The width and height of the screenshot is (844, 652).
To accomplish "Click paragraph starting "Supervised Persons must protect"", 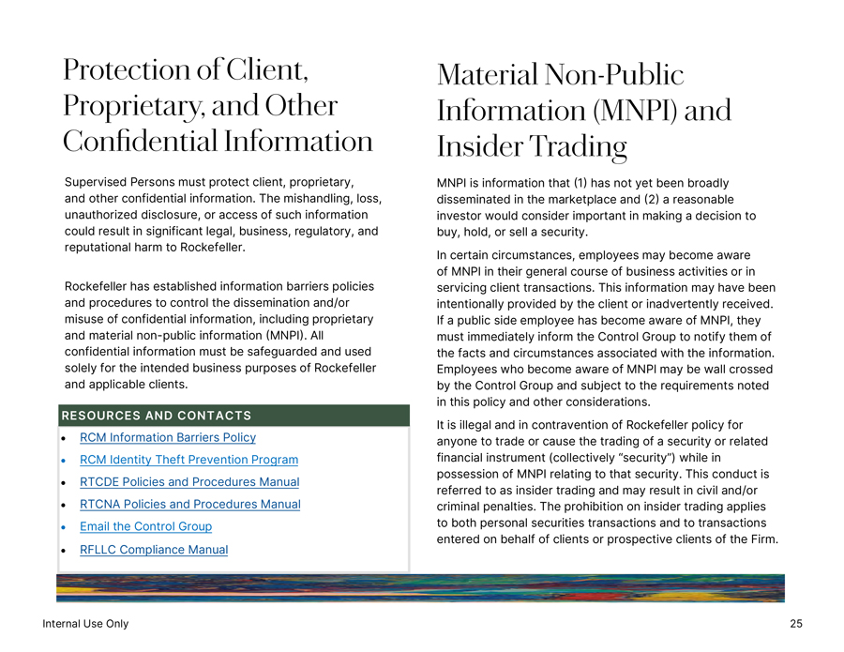I will [x=223, y=214].
